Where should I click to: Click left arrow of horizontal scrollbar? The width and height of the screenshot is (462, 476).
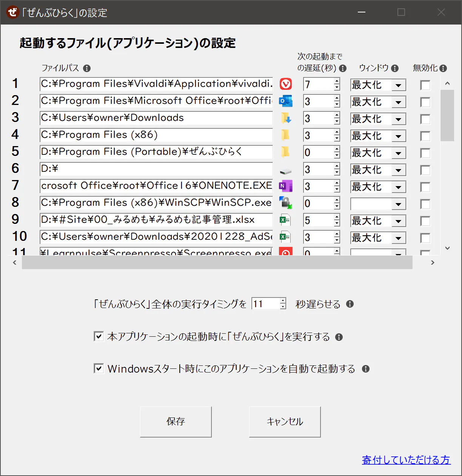tap(15, 262)
